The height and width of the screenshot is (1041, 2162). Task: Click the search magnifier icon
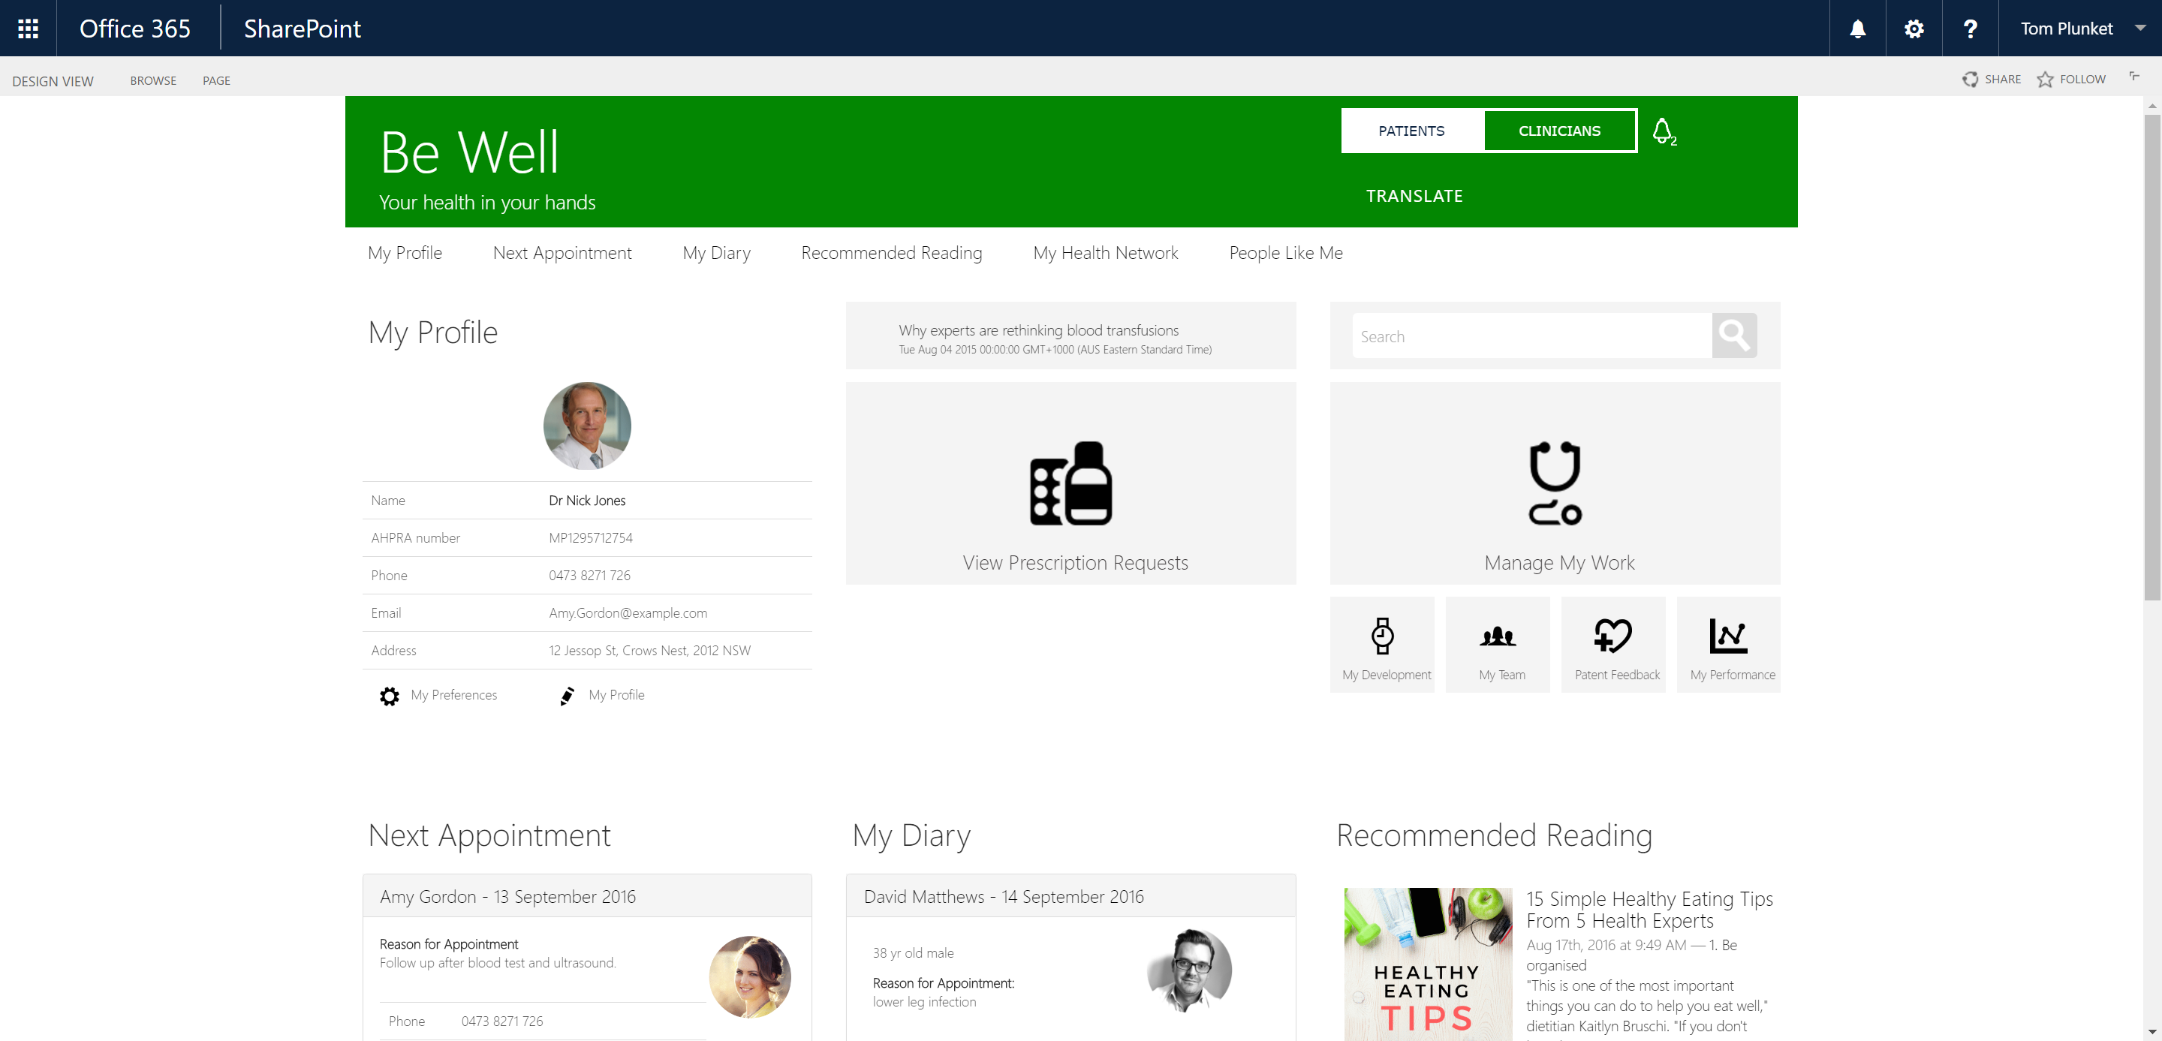[x=1735, y=335]
